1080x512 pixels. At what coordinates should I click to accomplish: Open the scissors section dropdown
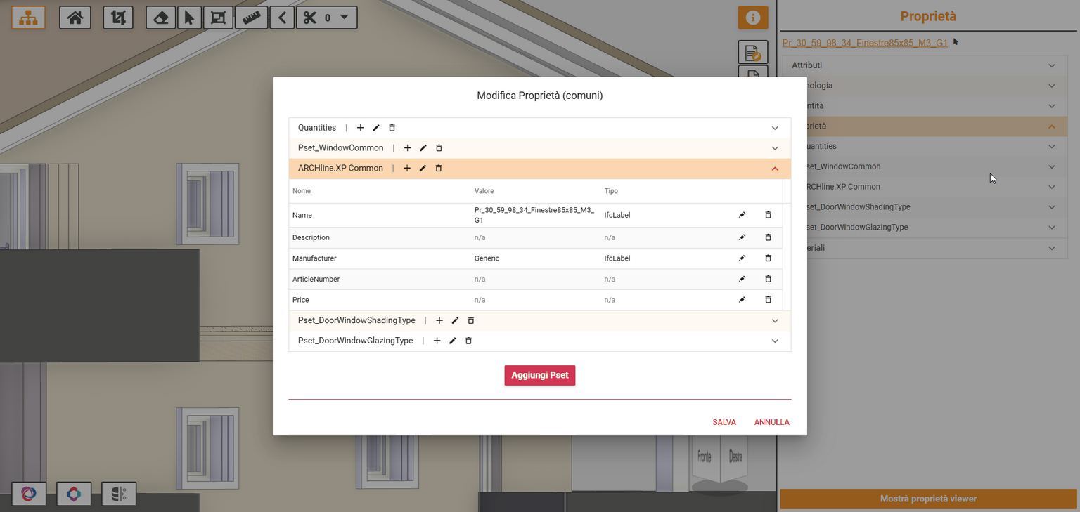[343, 18]
